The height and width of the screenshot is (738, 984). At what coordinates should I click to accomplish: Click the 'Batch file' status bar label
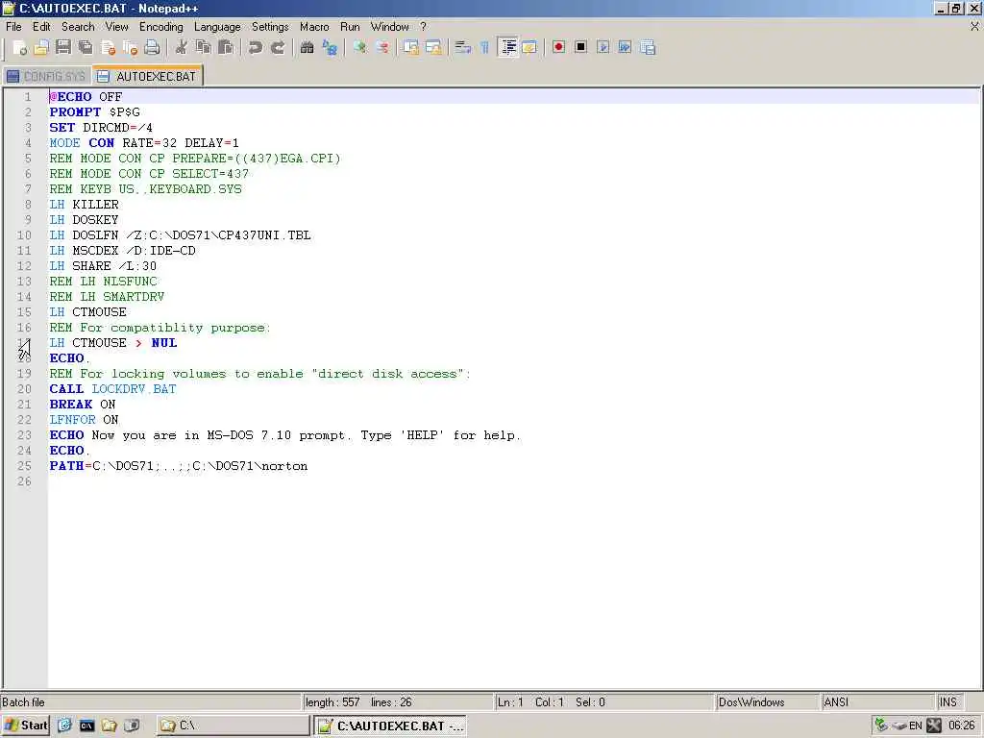pos(23,702)
